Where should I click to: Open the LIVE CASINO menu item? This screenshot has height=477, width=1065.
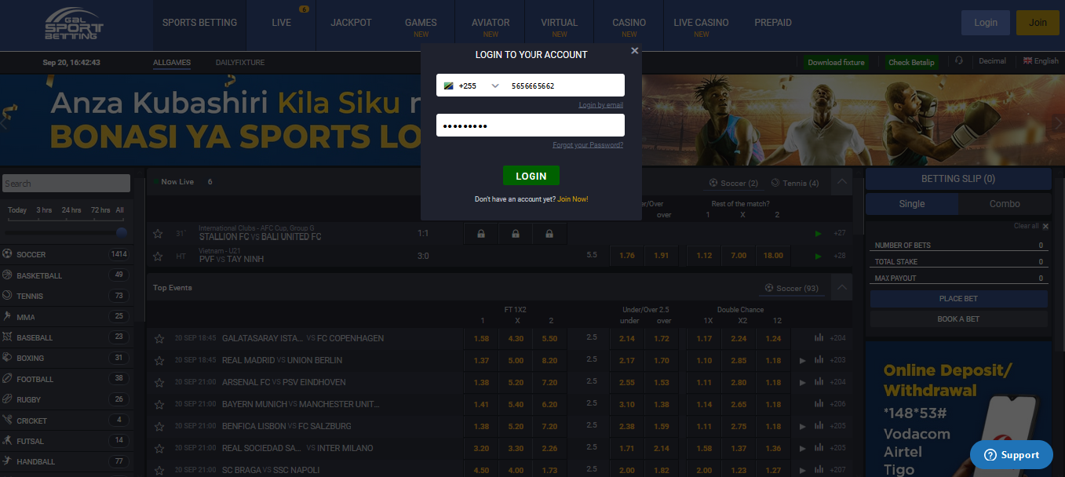701,23
